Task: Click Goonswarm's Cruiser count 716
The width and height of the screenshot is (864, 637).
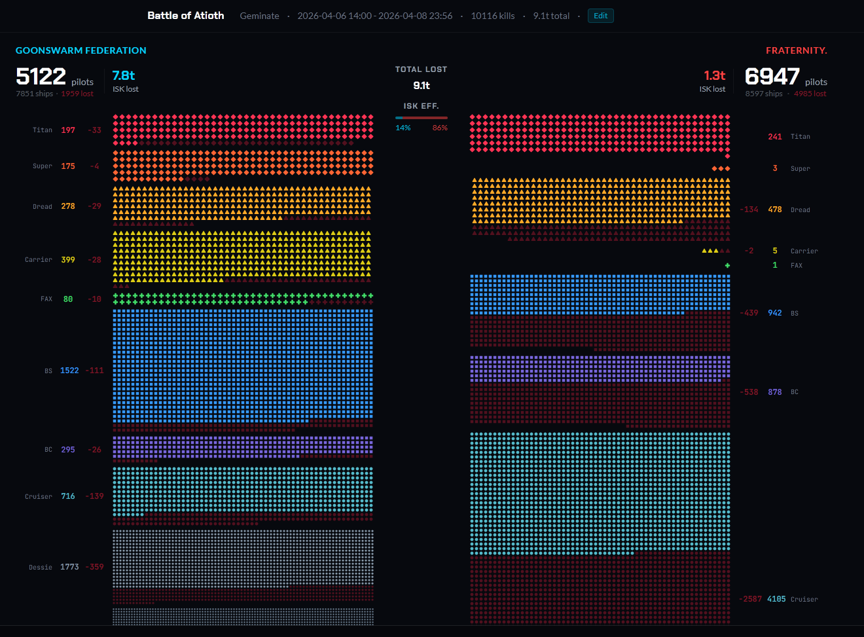Action: pos(68,496)
